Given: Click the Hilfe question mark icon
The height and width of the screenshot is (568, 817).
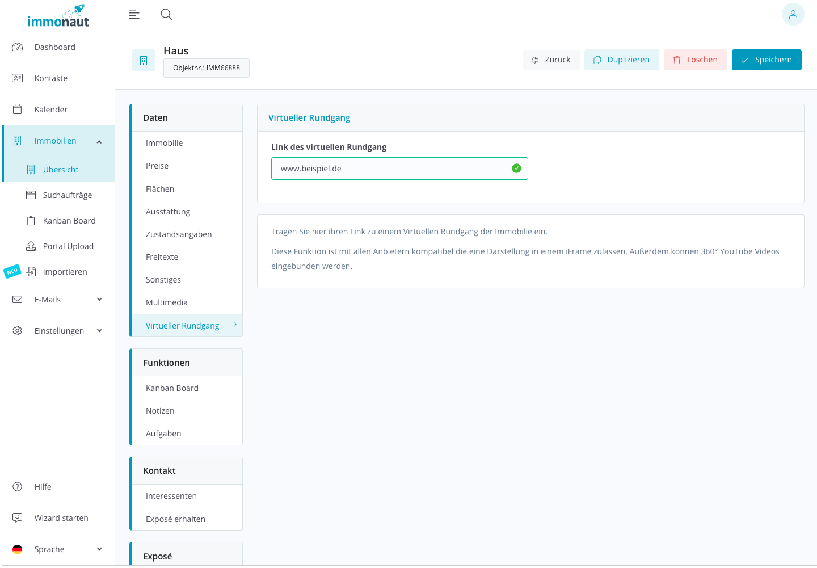Looking at the screenshot, I should pyautogui.click(x=18, y=487).
